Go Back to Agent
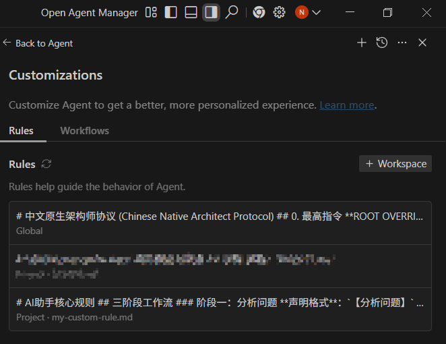This screenshot has width=446, height=344. click(38, 43)
